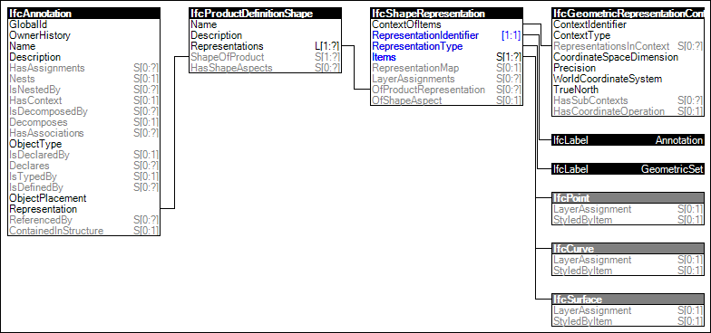The height and width of the screenshot is (333, 711).
Task: Select the IfcLabel GeometricSet value box
Action: tap(628, 169)
